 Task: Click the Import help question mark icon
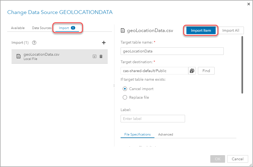[34, 42]
